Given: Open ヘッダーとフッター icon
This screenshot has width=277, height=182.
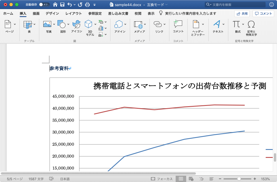Looking at the screenshot, I should (x=196, y=24).
